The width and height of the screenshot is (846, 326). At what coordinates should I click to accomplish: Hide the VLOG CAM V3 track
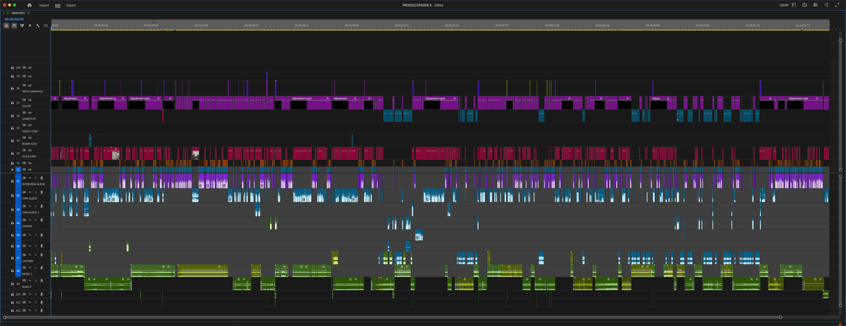coord(30,150)
